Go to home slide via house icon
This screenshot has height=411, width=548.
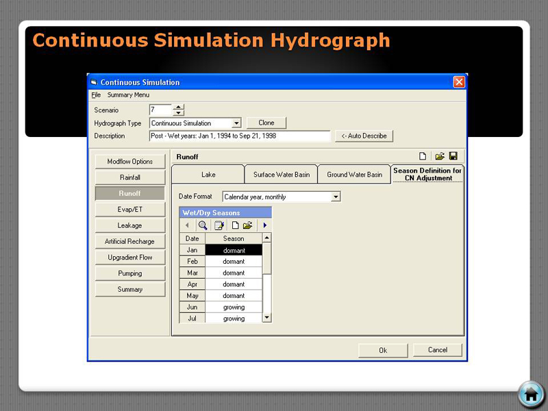click(x=530, y=394)
